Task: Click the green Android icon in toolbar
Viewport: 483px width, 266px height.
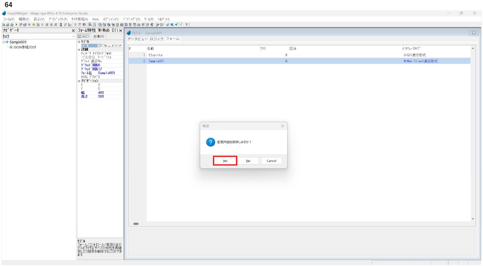Action: click(33, 24)
